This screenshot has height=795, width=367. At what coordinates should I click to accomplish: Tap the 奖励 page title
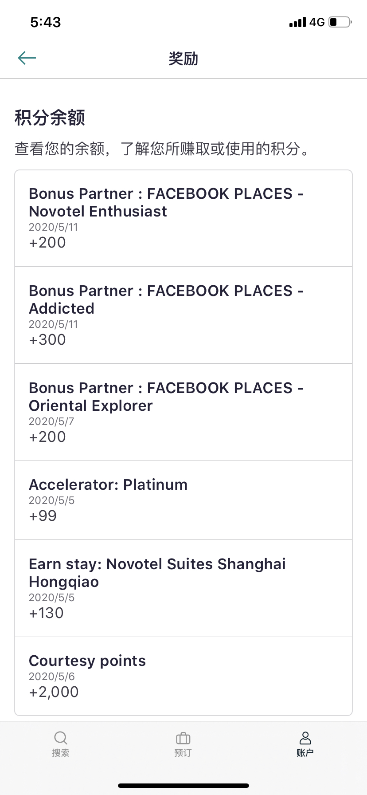[x=183, y=58]
